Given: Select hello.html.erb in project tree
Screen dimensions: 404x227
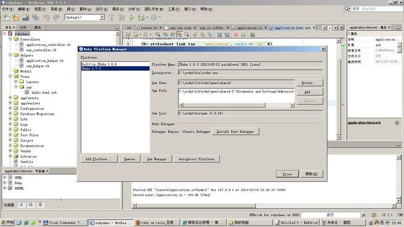Looking at the screenshot, I should 44,92.
